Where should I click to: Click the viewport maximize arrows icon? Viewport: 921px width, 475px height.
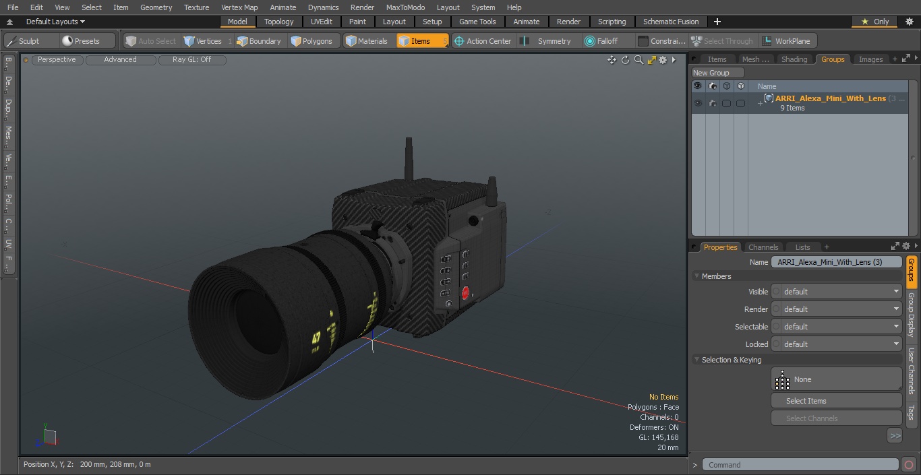[651, 60]
